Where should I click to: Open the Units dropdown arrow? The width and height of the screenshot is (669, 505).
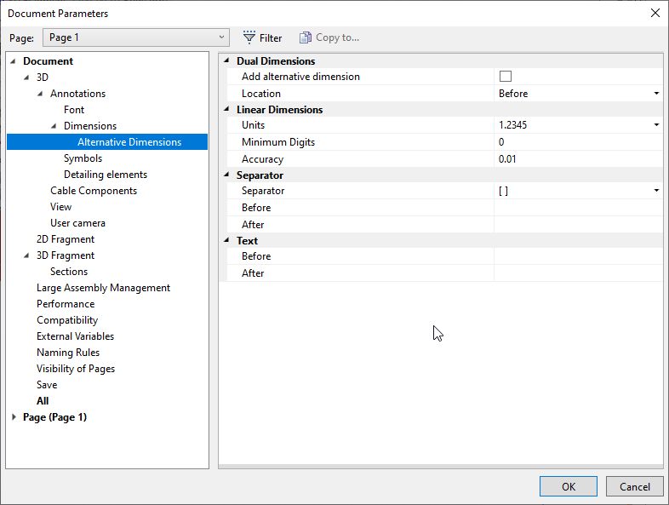coord(656,125)
